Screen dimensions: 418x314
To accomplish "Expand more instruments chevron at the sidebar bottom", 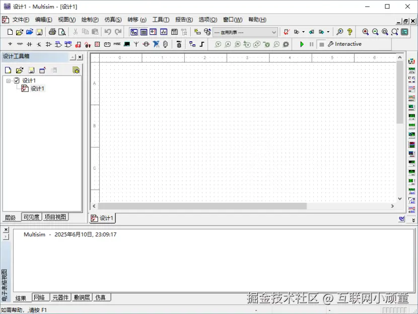I will pyautogui.click(x=413, y=220).
